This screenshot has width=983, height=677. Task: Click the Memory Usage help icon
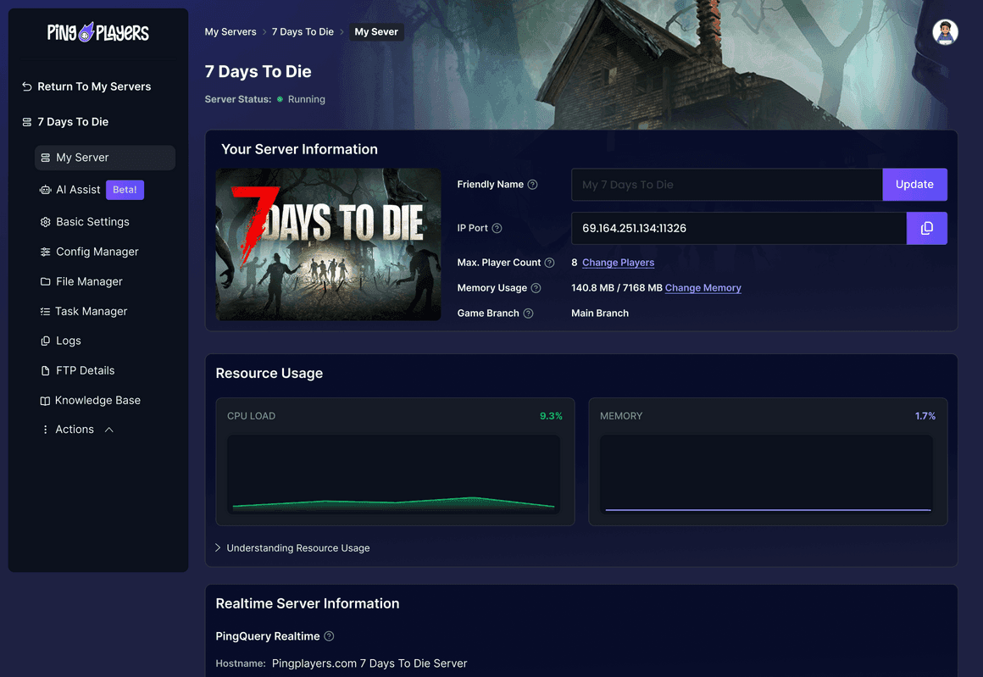click(x=536, y=288)
